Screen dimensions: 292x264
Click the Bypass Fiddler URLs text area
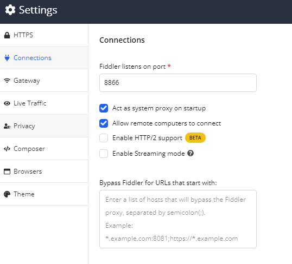point(178,219)
